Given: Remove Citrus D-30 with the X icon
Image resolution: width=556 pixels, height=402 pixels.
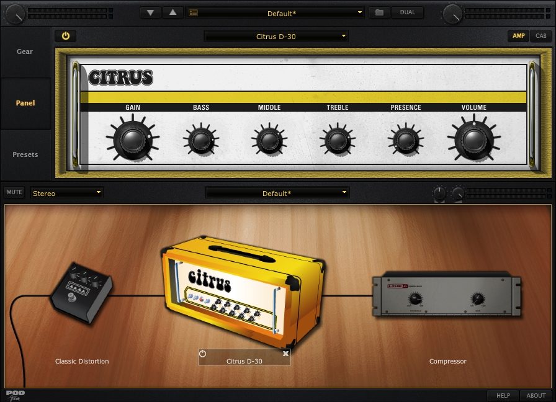Looking at the screenshot, I should tap(285, 354).
